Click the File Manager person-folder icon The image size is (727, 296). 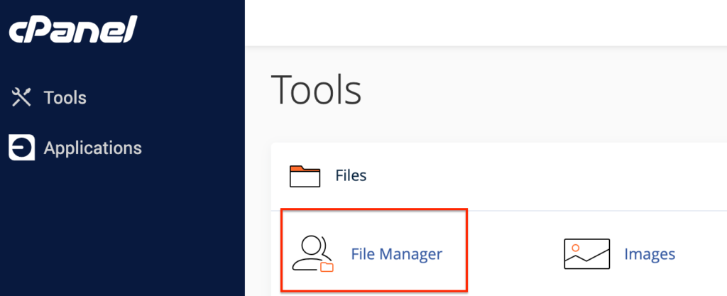[313, 253]
